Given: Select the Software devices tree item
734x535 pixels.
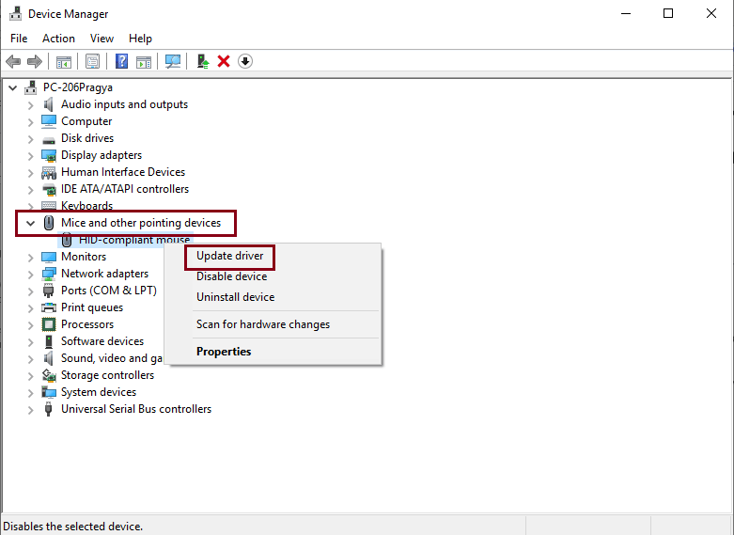Looking at the screenshot, I should [102, 341].
